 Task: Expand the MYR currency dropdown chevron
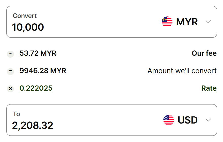[208, 22]
